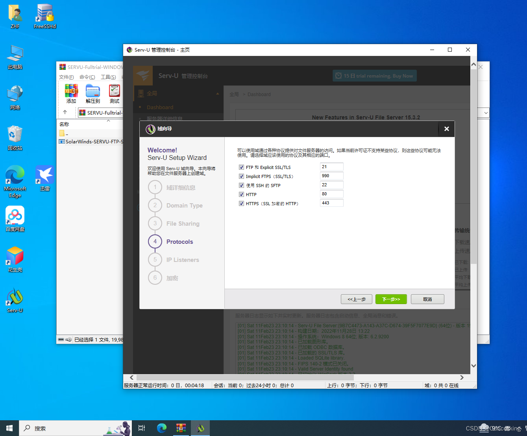Click the 测试 icon in WinRAR toolbar
This screenshot has width=527, height=436.
click(x=115, y=94)
